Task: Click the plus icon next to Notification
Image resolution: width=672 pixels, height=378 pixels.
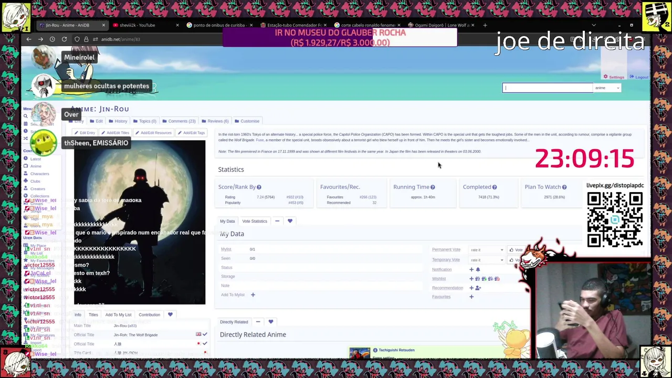Action: tap(471, 269)
